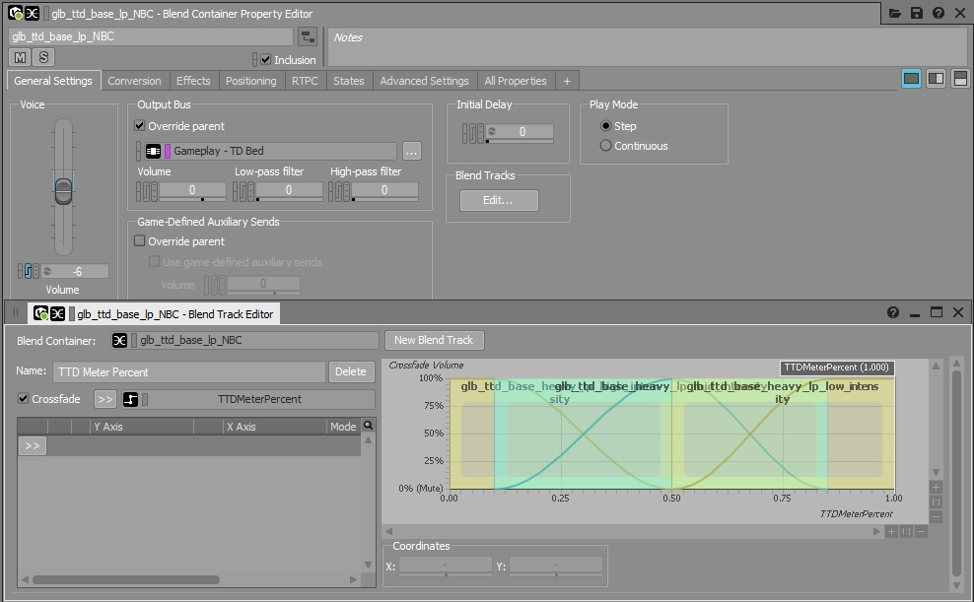Click the Gameplay - TD Bed bus field

tap(270, 151)
